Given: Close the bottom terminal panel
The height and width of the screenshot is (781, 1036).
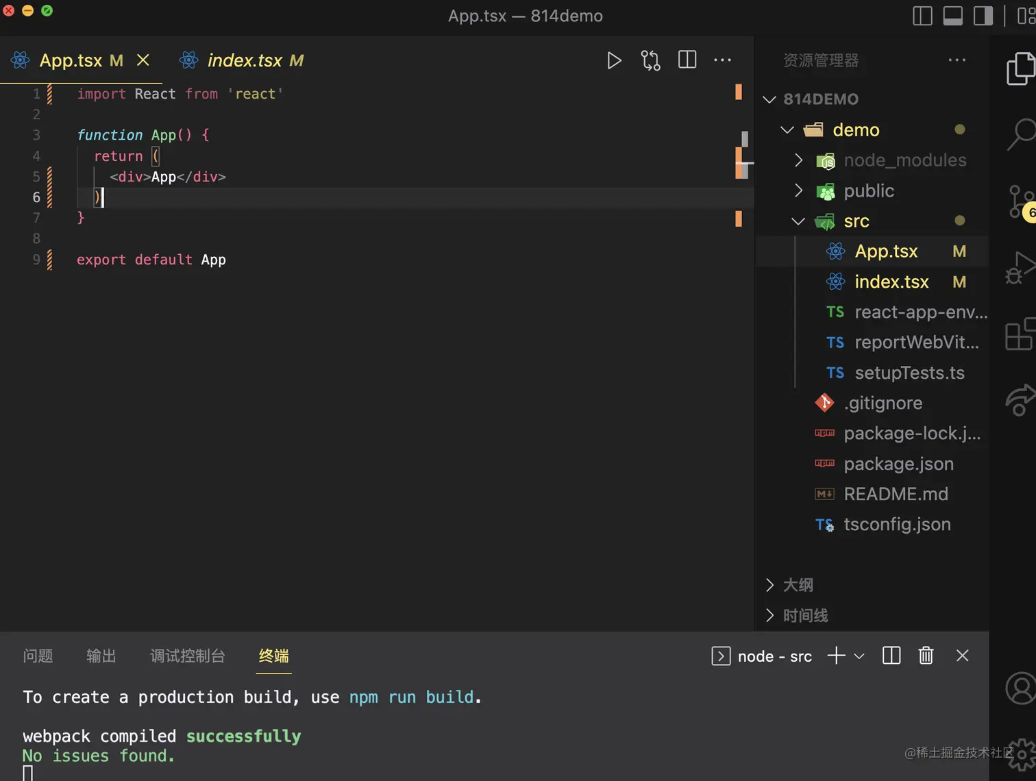Looking at the screenshot, I should (962, 656).
